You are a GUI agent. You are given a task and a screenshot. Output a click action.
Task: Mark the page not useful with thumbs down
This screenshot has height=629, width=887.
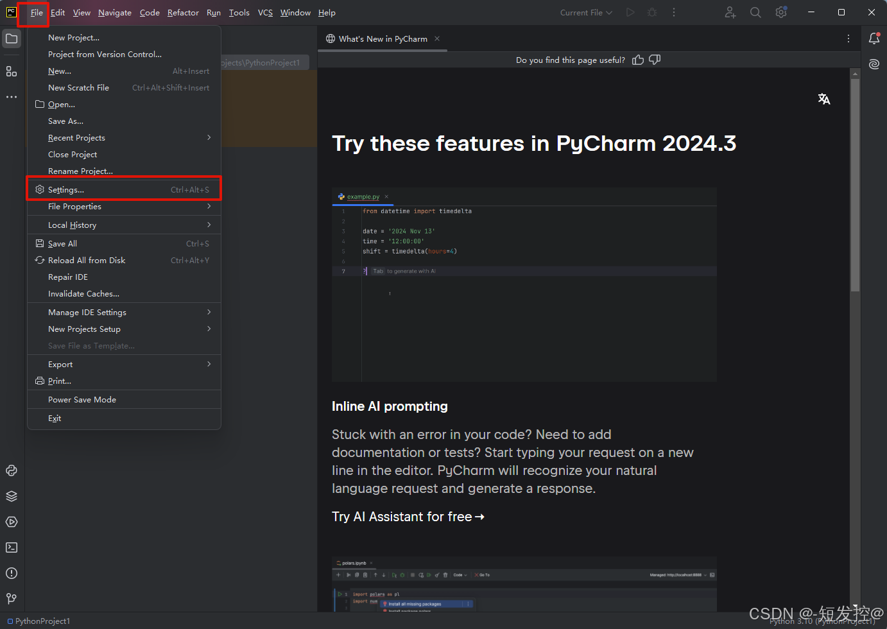click(655, 60)
